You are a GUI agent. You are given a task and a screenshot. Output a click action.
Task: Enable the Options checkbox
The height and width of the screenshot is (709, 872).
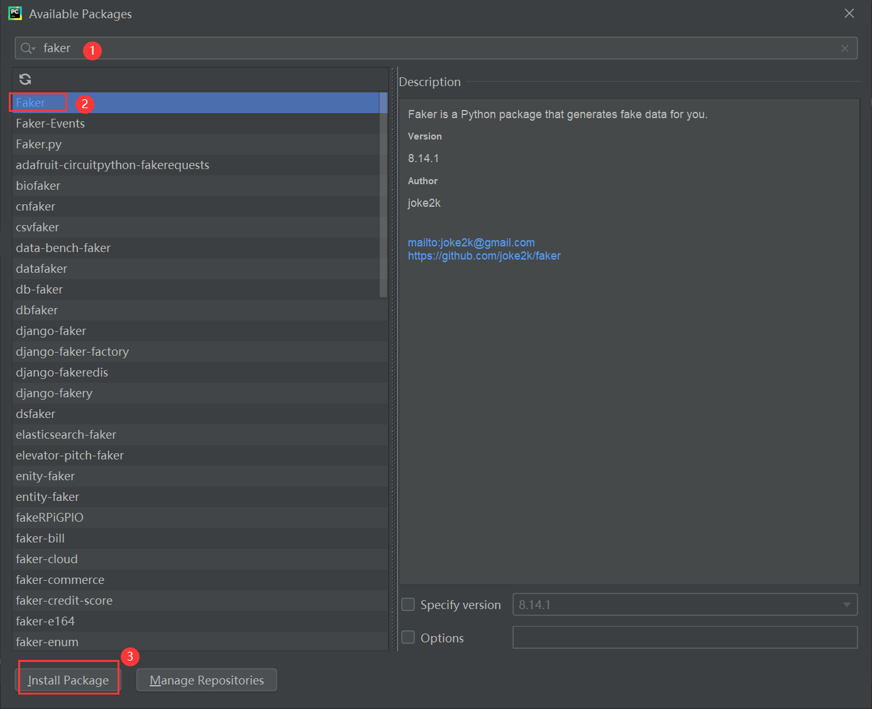(408, 637)
